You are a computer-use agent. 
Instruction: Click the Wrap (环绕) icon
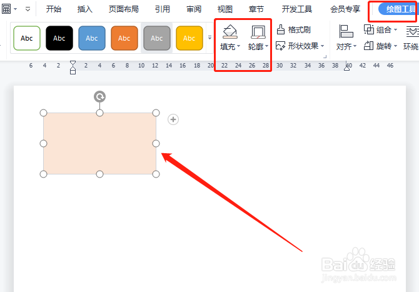pos(412,31)
